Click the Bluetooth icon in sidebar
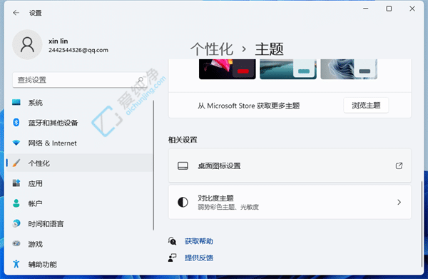 (16, 122)
